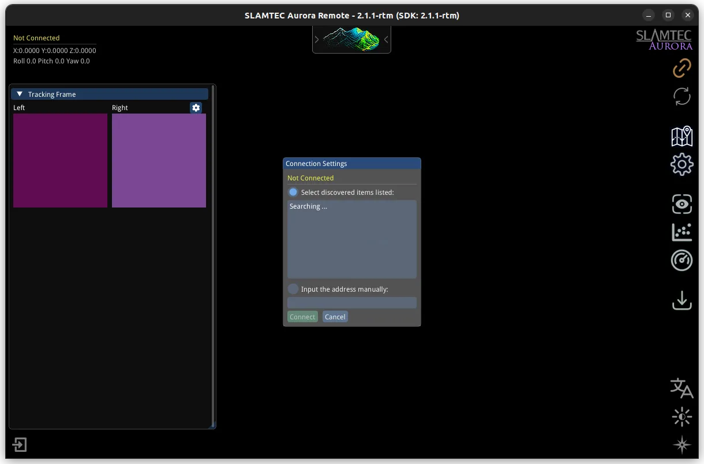Open the scatter plot chart icon
Image resolution: width=704 pixels, height=464 pixels.
click(x=682, y=232)
